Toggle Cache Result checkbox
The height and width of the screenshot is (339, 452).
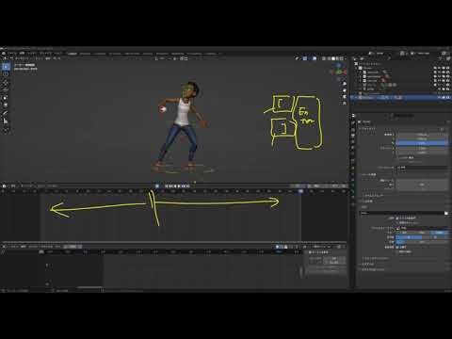[x=397, y=222]
